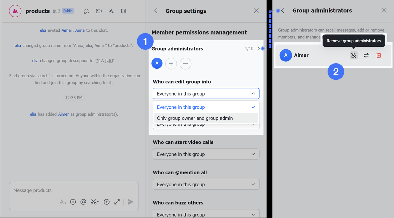
Task: Click the @ mention icon in message box
Action: [x=83, y=202]
